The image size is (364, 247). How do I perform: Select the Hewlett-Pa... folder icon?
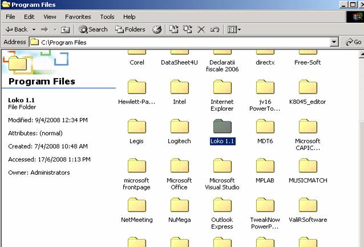[137, 87]
